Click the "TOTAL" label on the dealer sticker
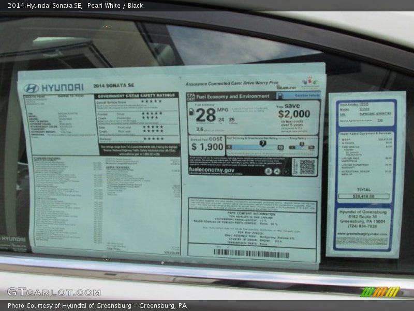 tap(364, 190)
